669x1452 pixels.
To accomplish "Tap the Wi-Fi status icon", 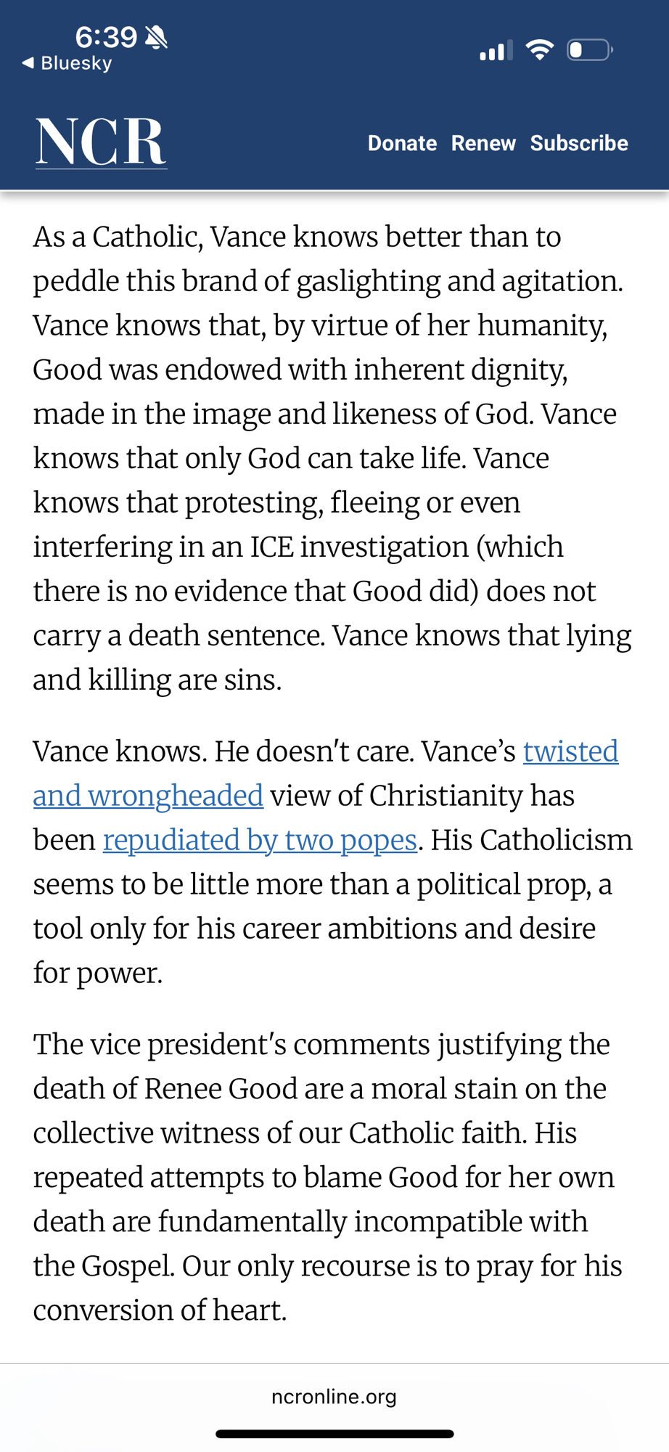I will click(x=539, y=50).
